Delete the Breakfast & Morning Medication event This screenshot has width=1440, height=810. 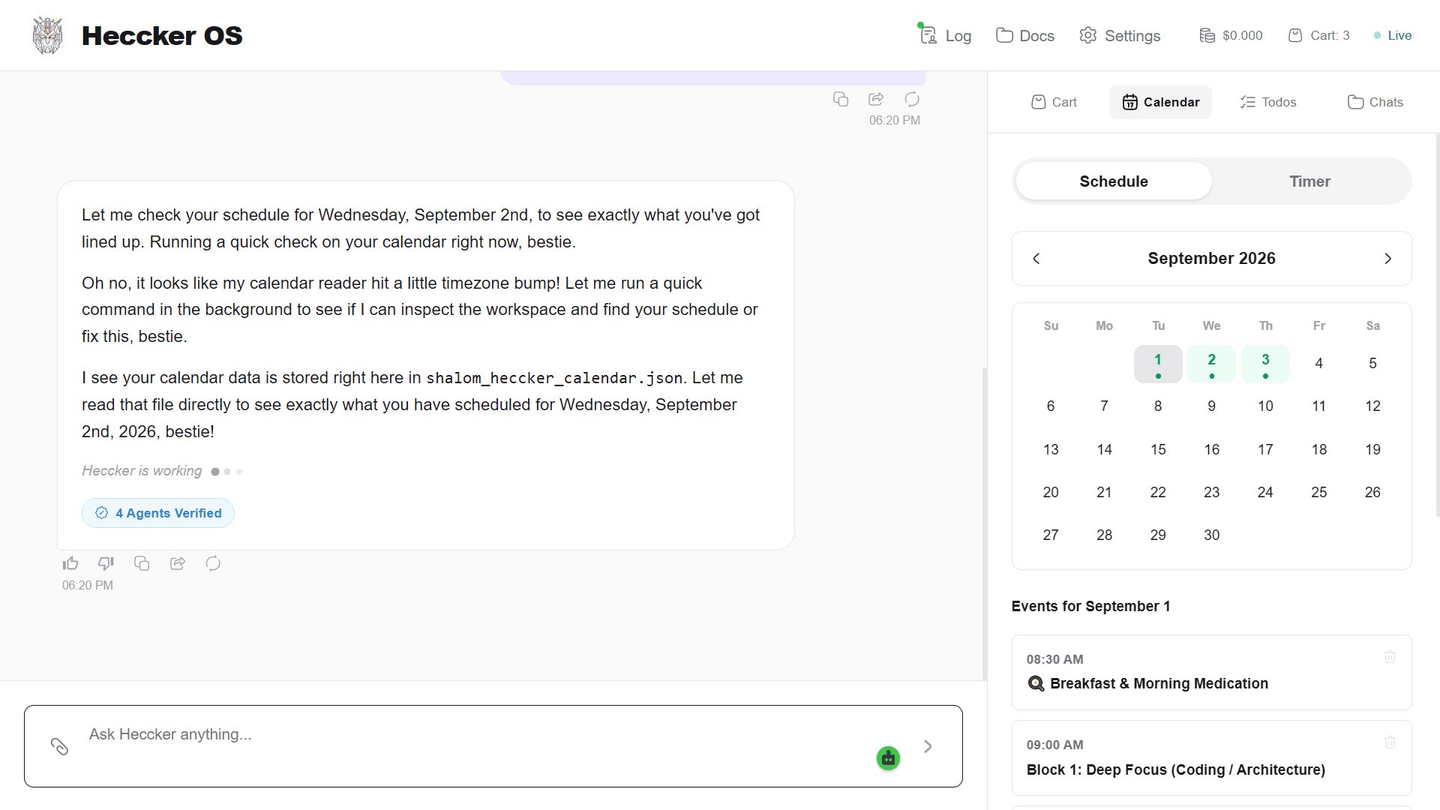pyautogui.click(x=1390, y=657)
